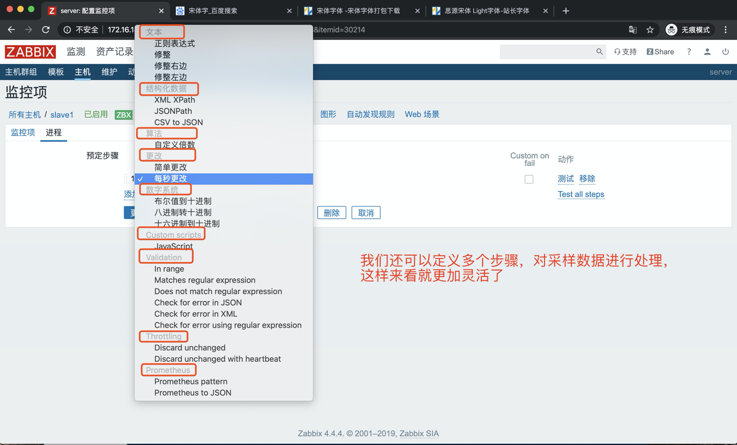
Task: Open Chrome three-dot menu
Action: click(725, 29)
